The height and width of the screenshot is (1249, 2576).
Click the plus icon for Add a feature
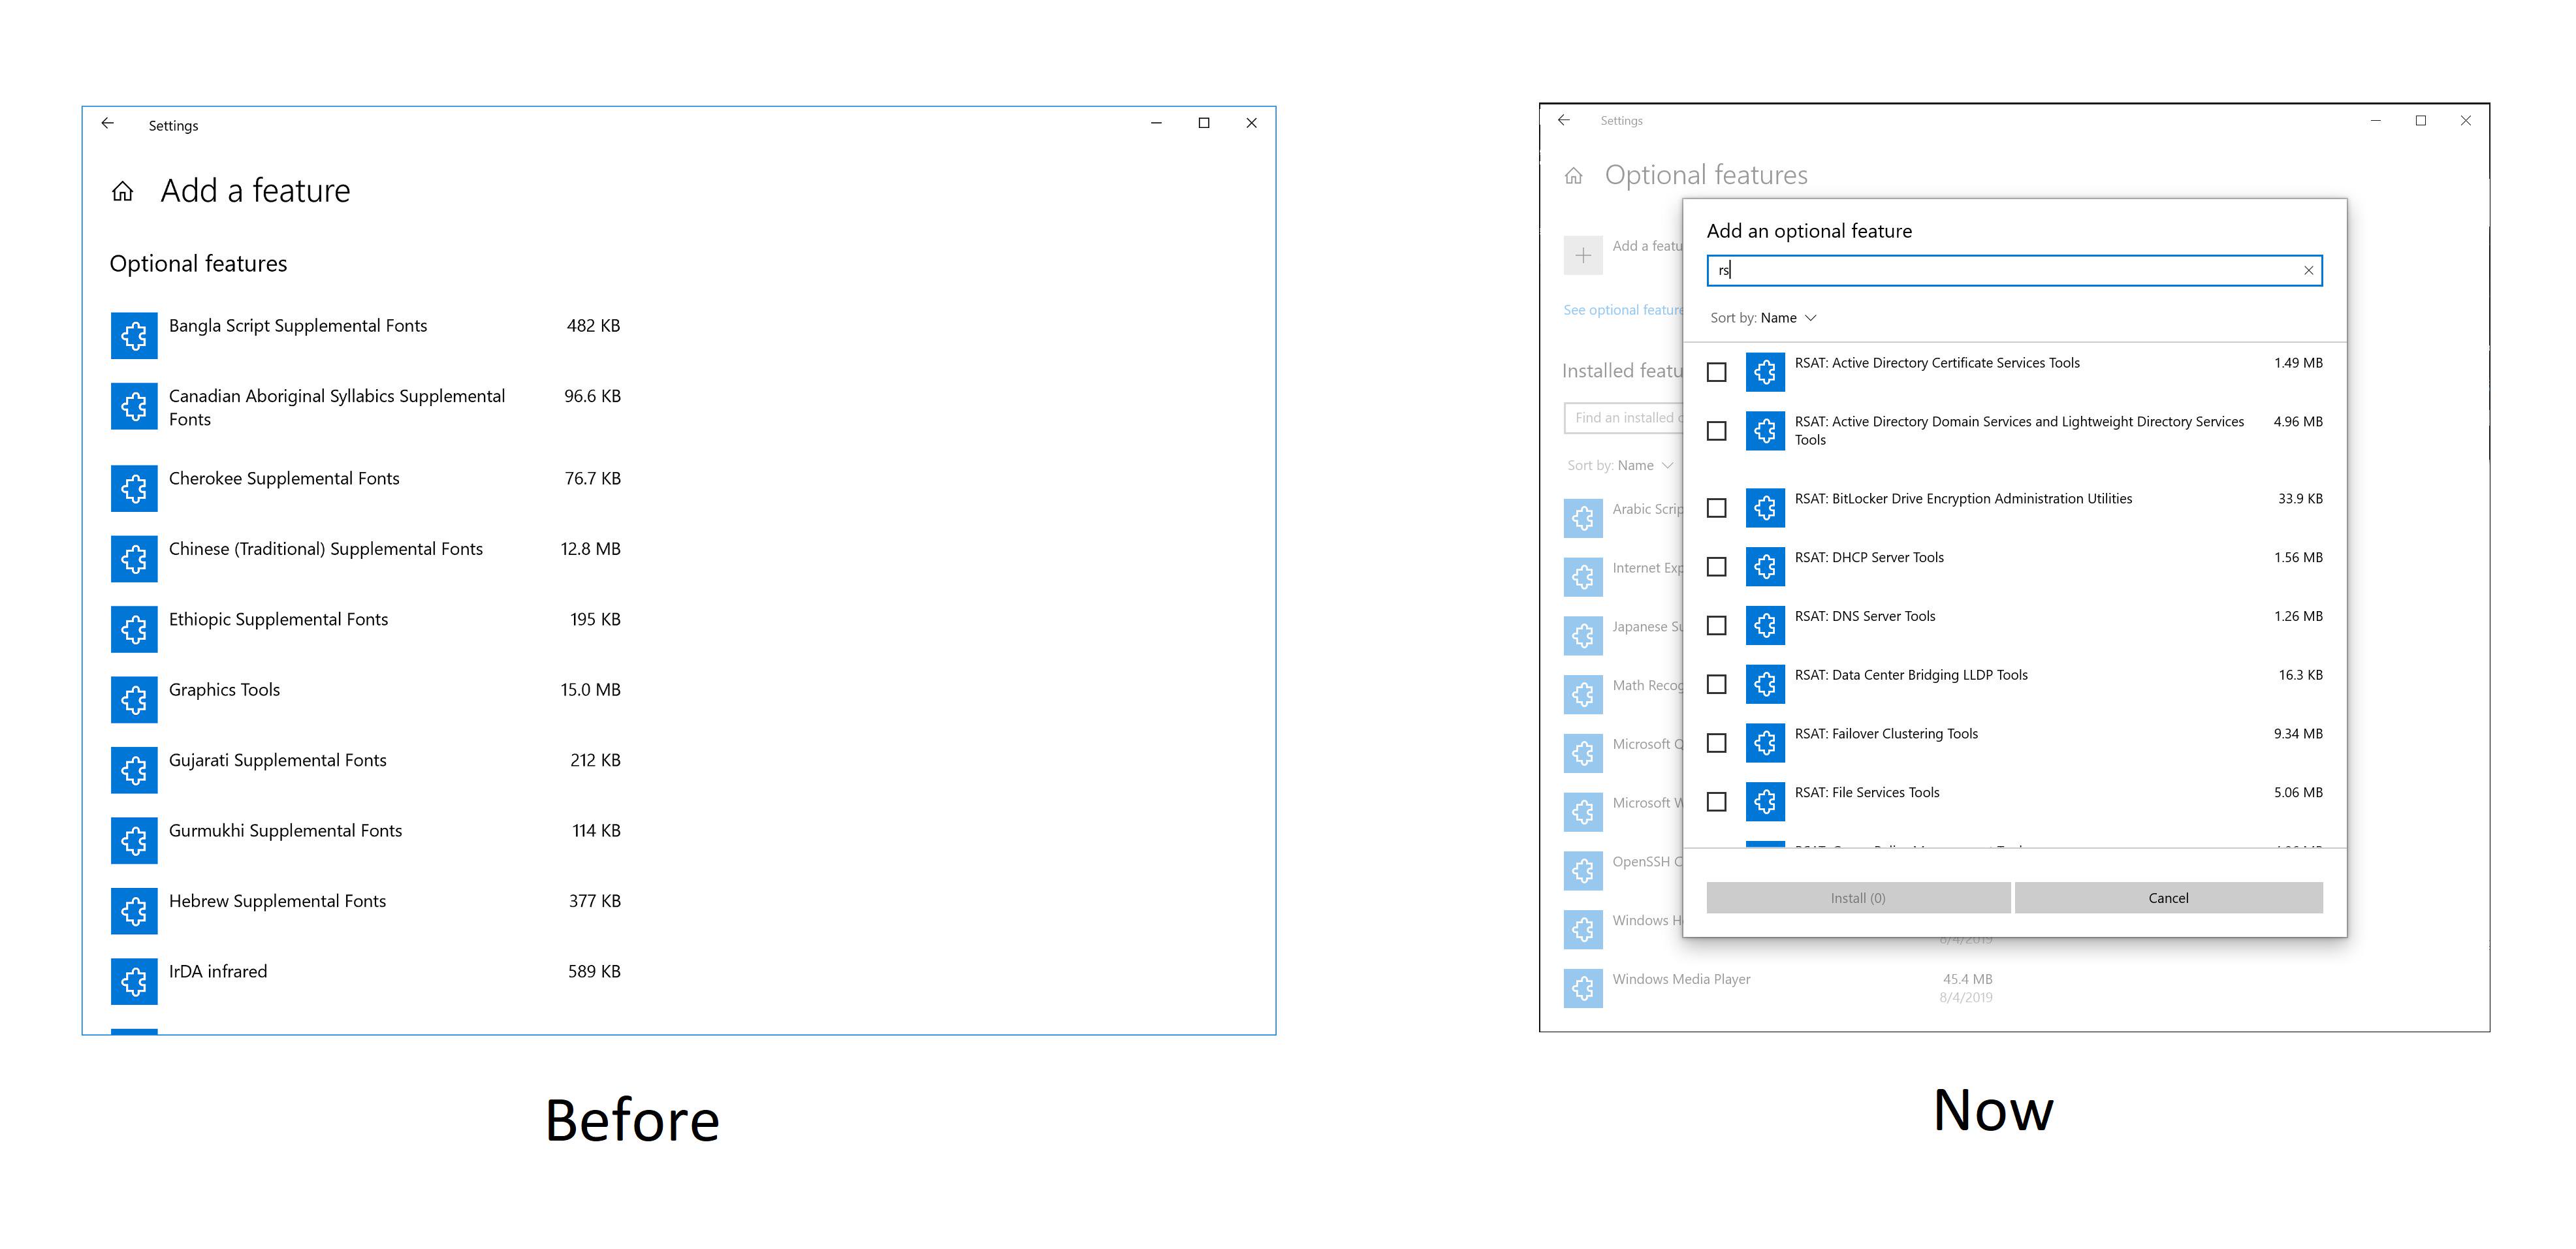click(x=1583, y=255)
